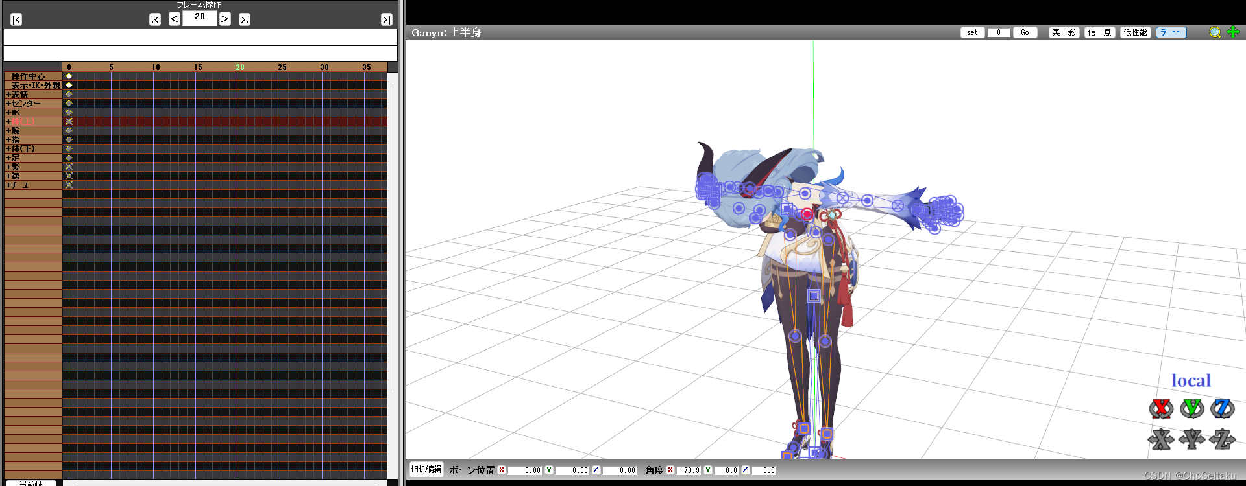Expand the センター timeline group
The width and height of the screenshot is (1246, 486).
(x=8, y=104)
